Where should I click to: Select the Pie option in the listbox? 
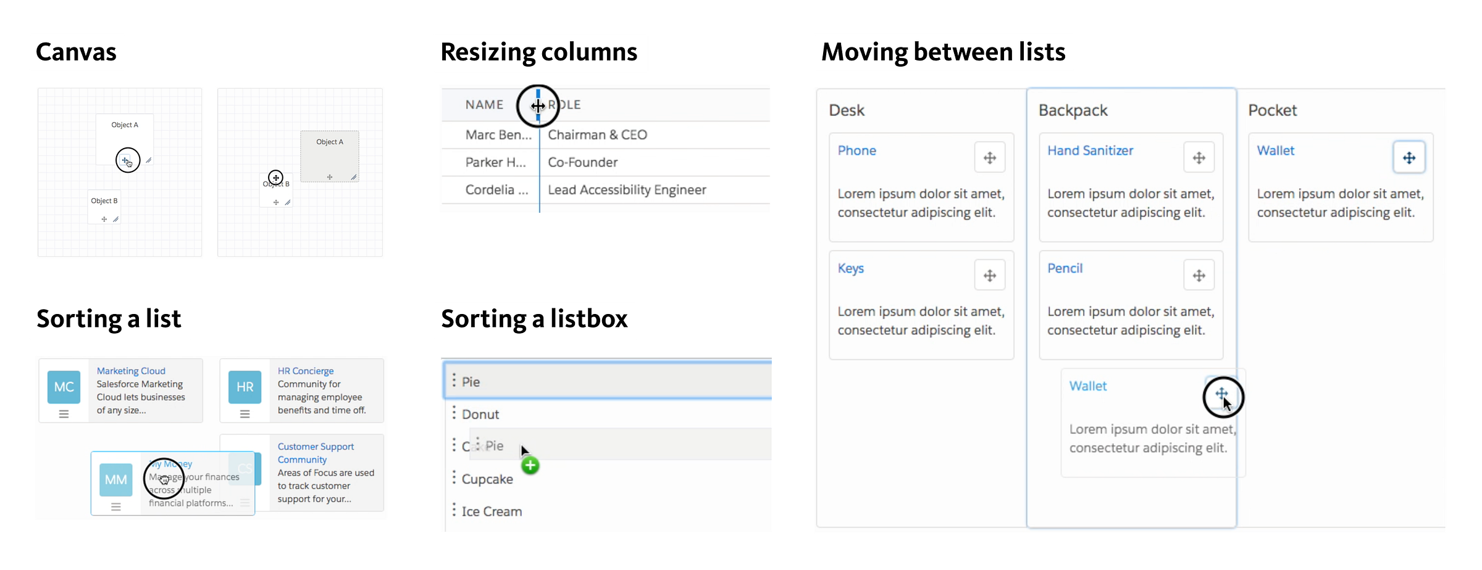coord(608,381)
